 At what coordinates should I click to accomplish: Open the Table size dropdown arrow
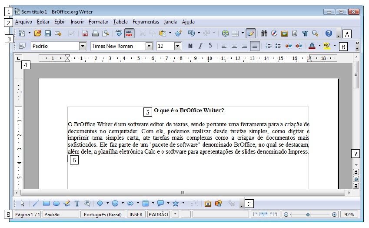(243, 33)
